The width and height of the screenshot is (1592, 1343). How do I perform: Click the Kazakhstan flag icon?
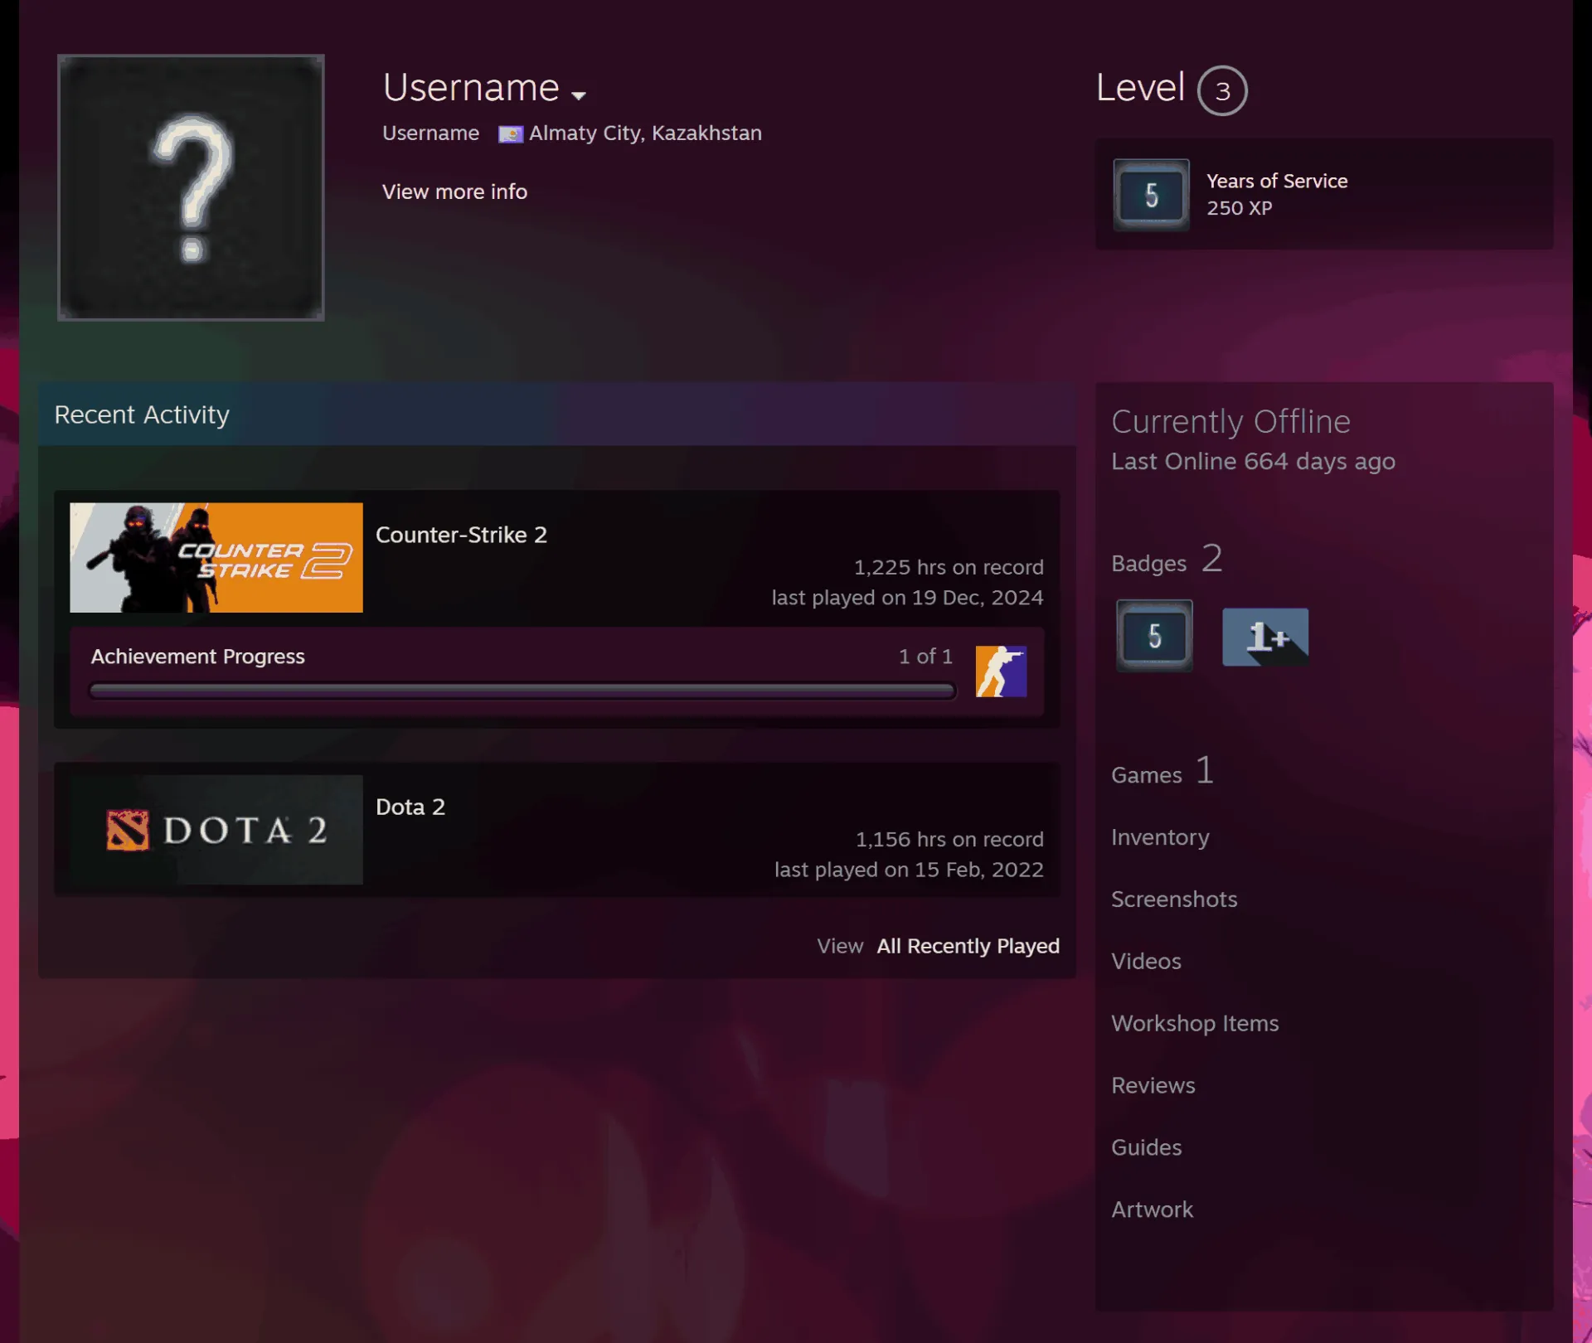point(510,134)
